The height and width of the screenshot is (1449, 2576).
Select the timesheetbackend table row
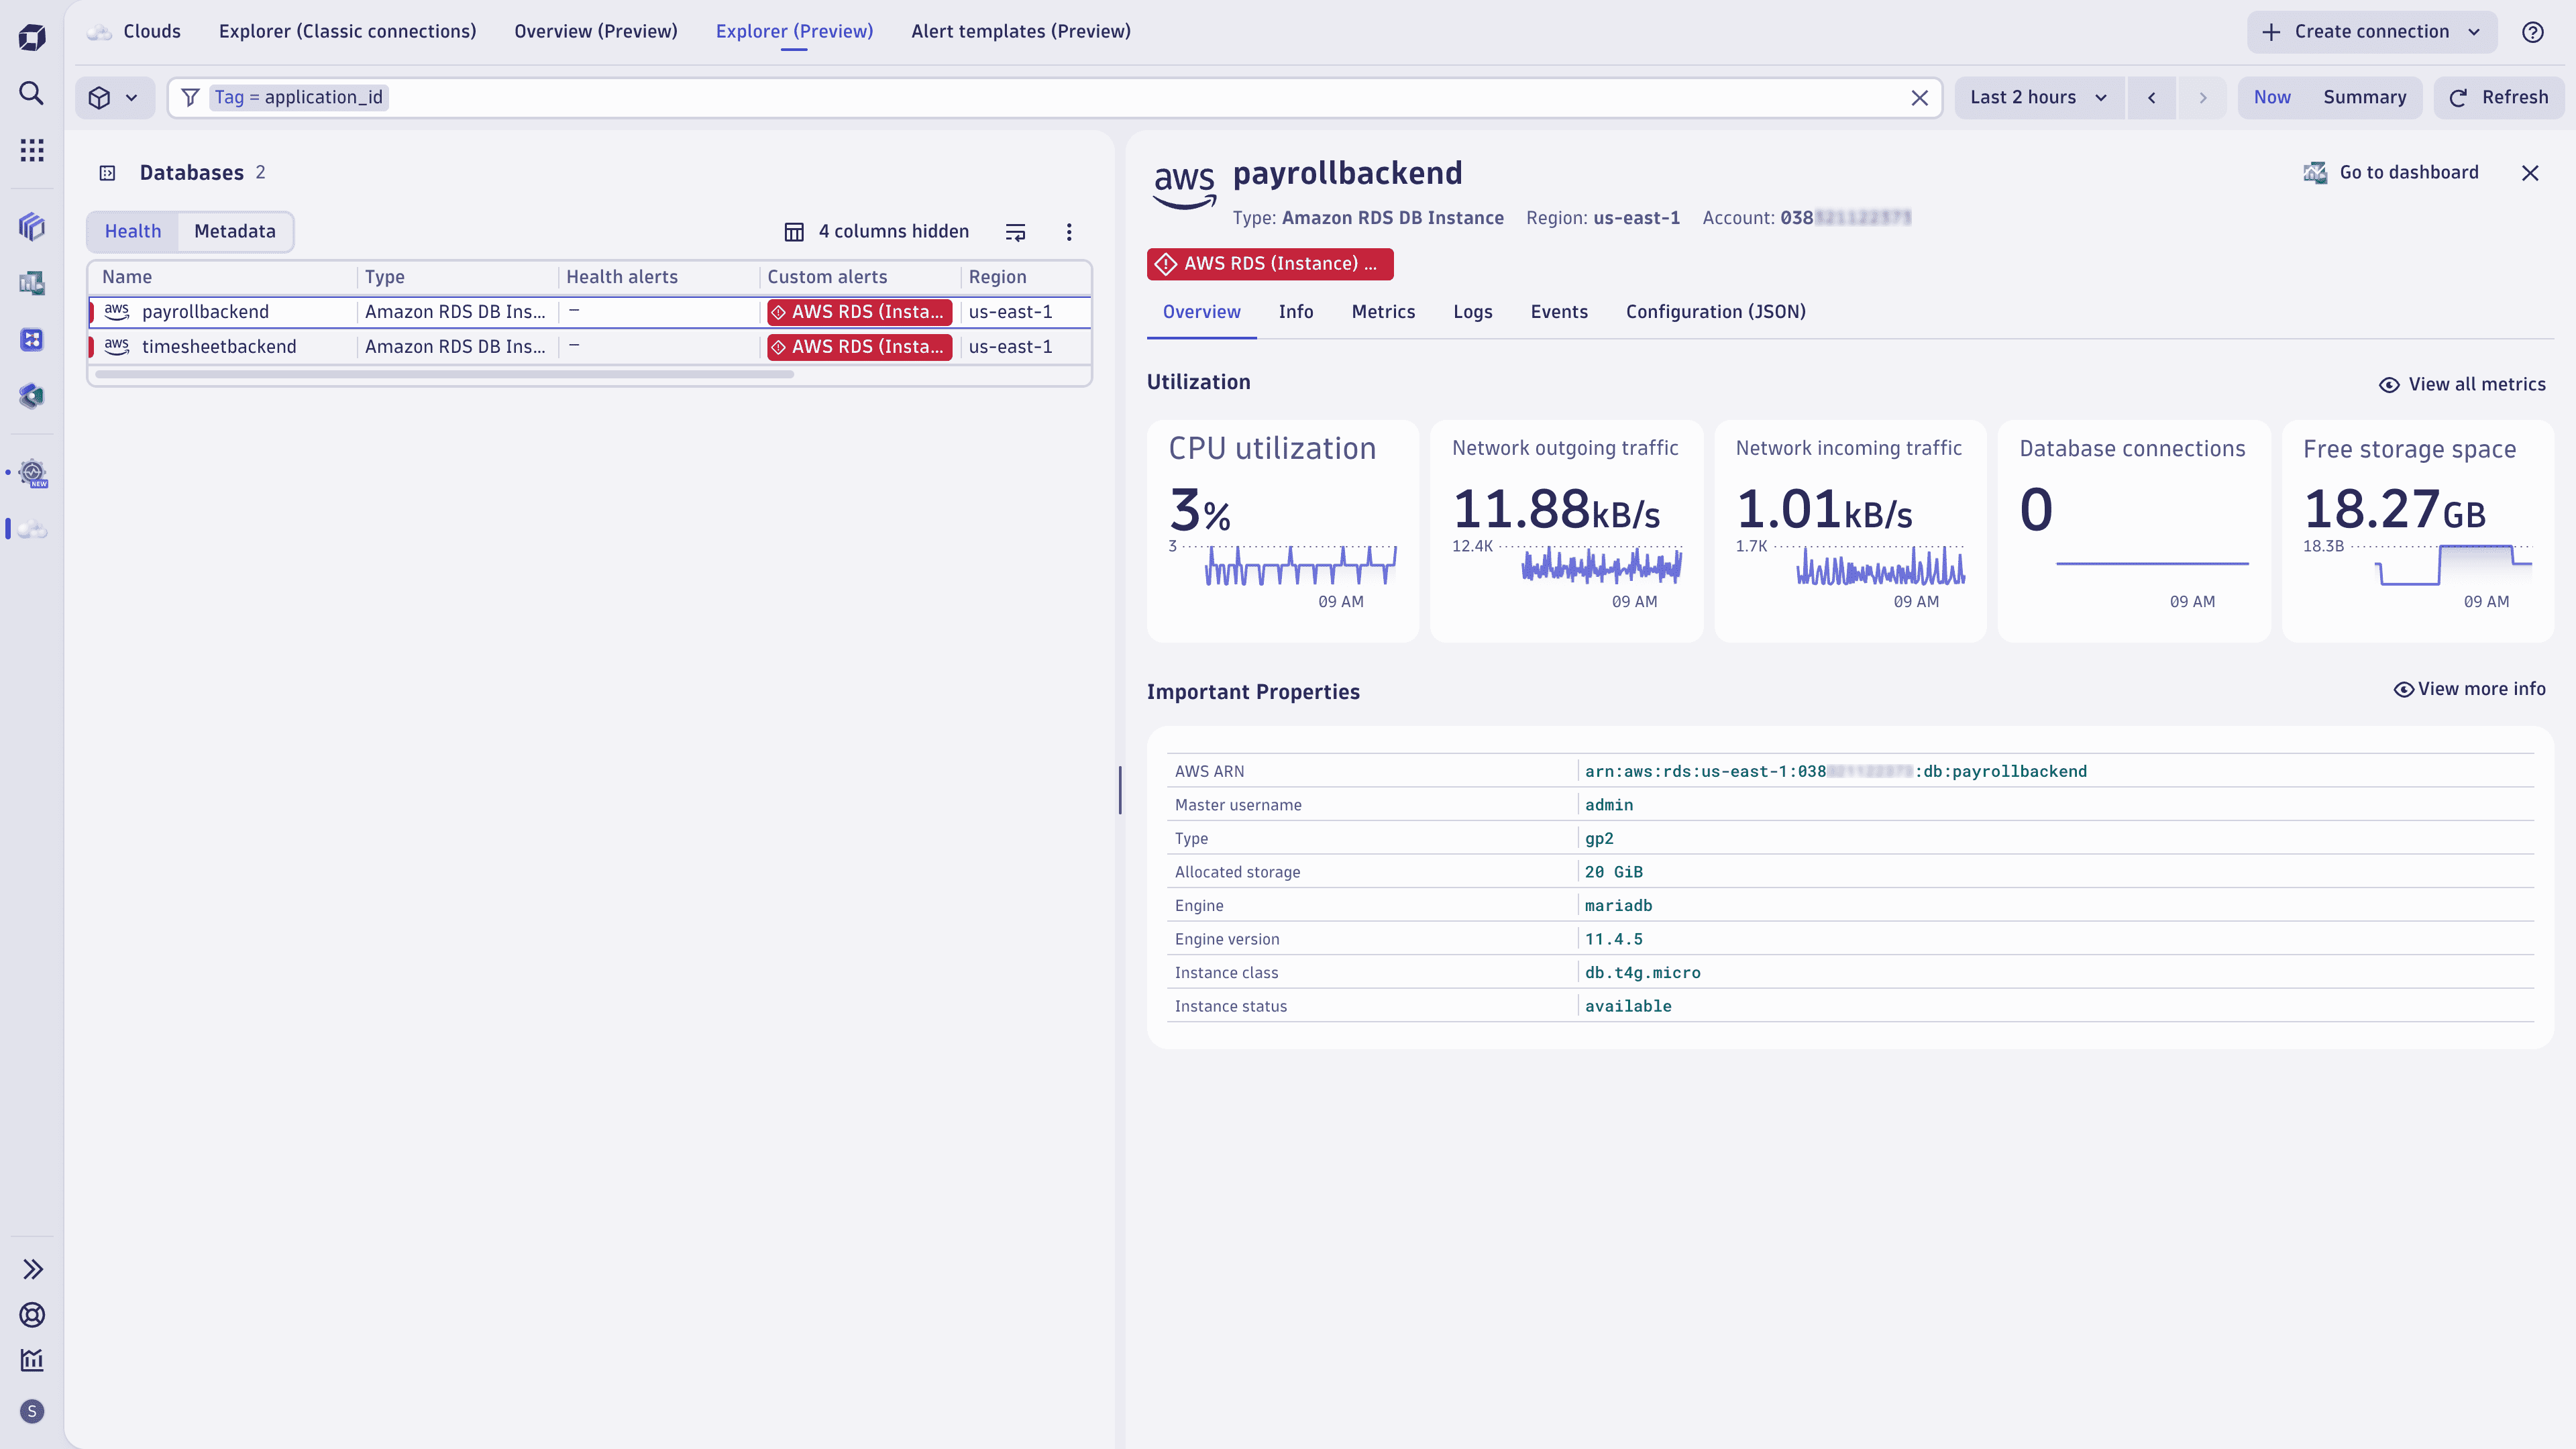[590, 347]
